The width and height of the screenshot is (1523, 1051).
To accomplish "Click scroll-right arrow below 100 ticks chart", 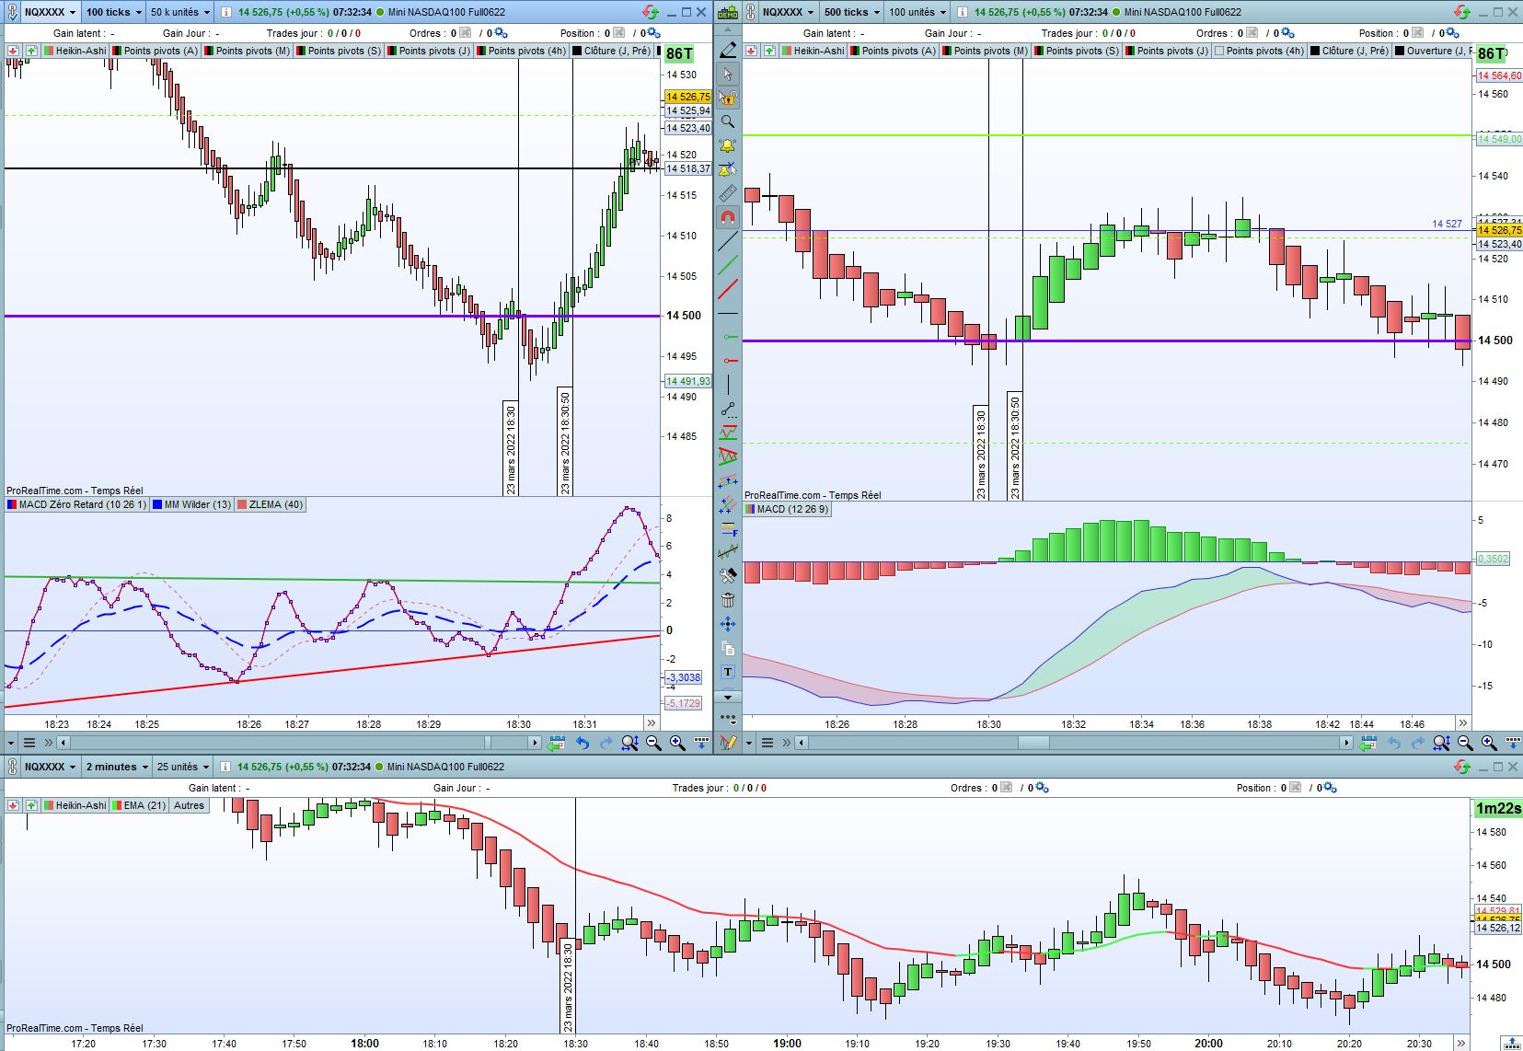I will [x=534, y=743].
